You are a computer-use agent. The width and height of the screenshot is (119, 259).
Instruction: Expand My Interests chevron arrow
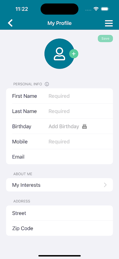pos(105,185)
